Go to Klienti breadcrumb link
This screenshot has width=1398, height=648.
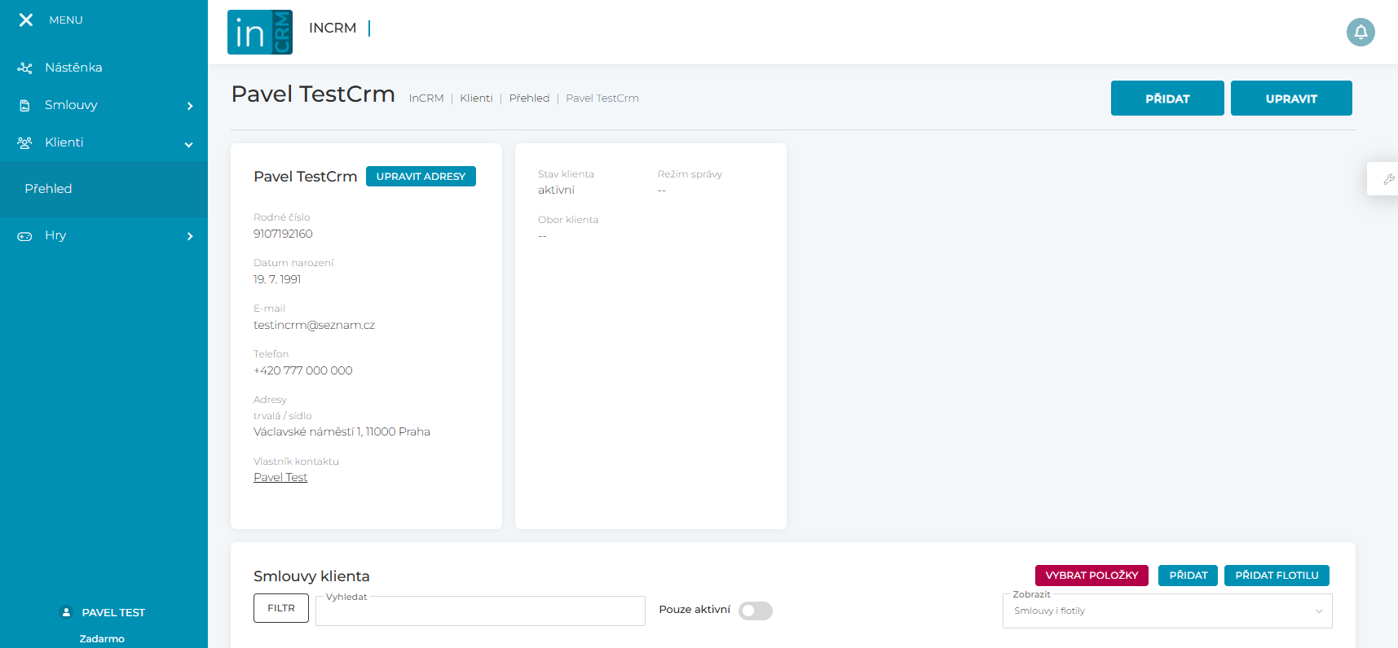(476, 99)
